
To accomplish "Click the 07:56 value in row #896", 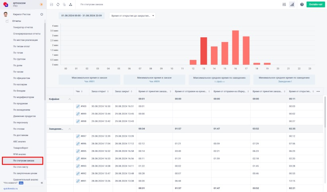I will coord(292,144).
